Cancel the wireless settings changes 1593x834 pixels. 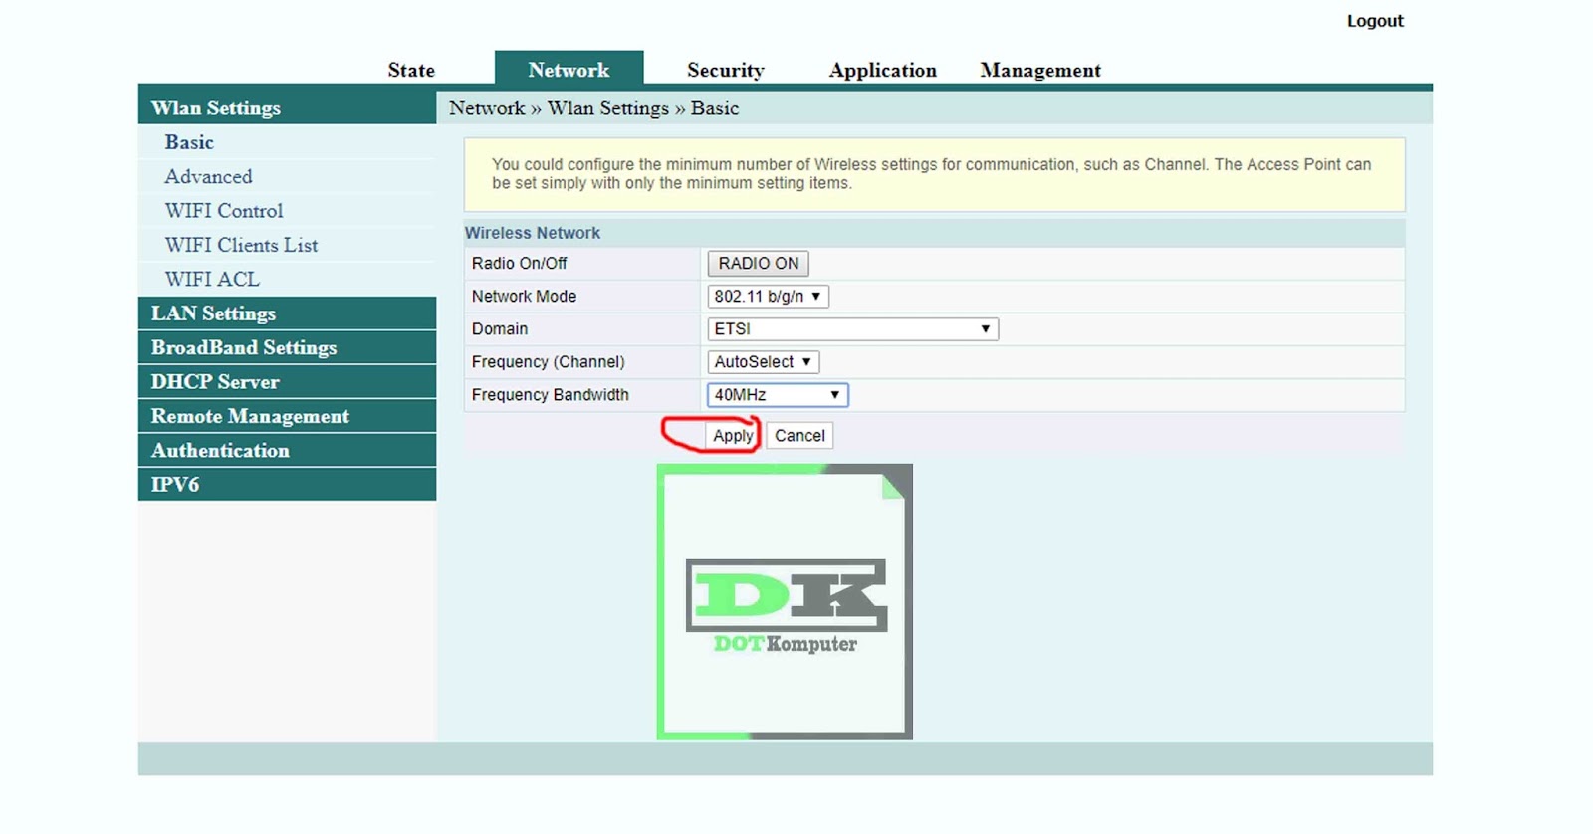click(799, 436)
